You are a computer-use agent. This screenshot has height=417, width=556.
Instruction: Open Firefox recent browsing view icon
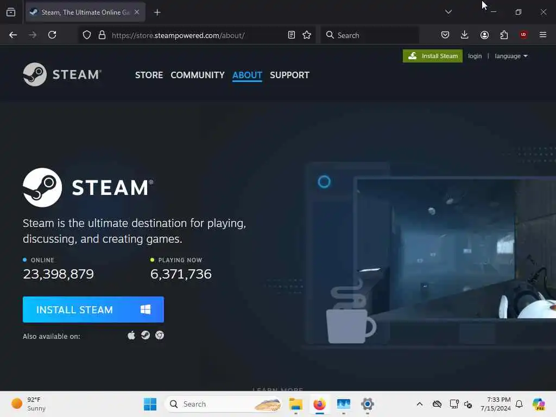tap(11, 12)
